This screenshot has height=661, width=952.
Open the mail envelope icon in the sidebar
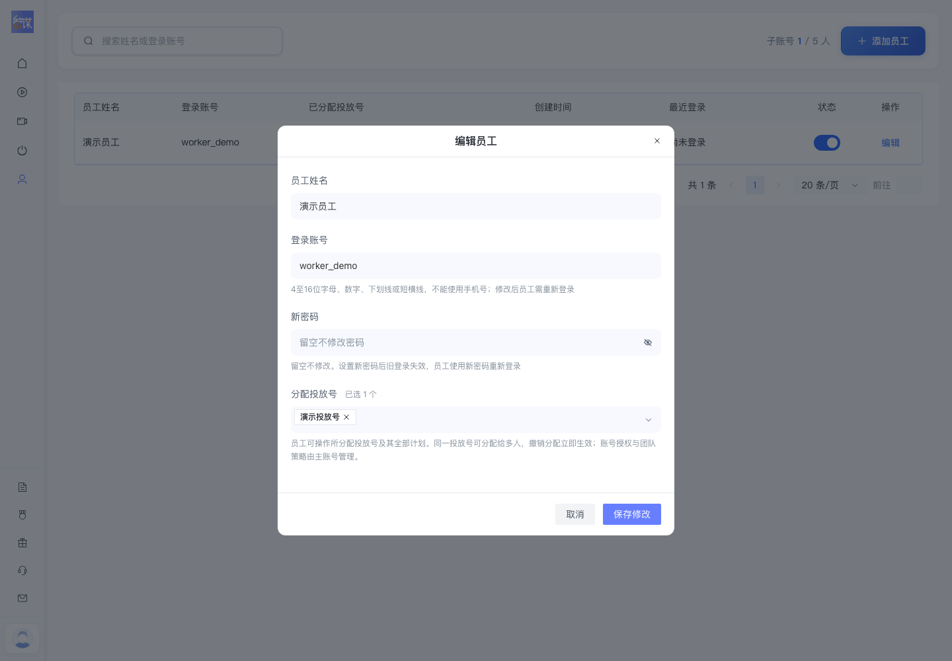22,598
